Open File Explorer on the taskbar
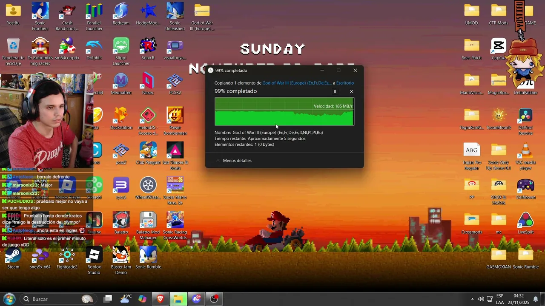This screenshot has width=545, height=306. click(178, 299)
